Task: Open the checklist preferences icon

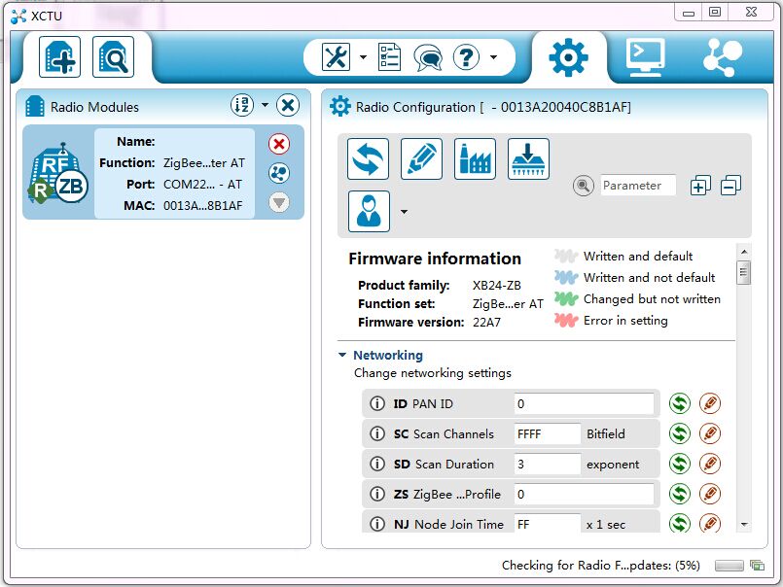Action: [x=389, y=57]
